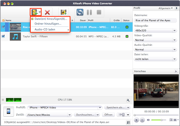Click 00:04:55 duration cell
The height and width of the screenshot is (126, 180).
tap(81, 37)
